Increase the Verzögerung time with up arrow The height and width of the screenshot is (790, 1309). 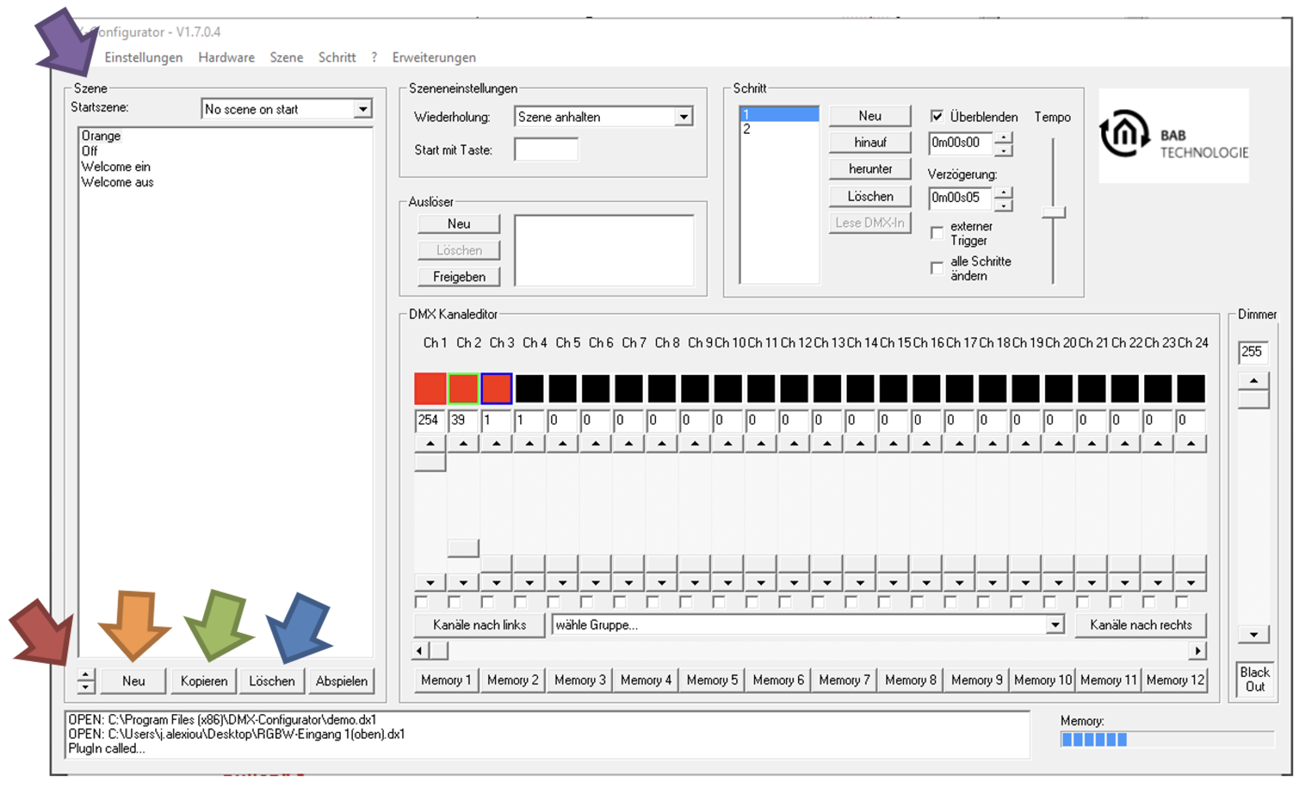coord(1003,192)
